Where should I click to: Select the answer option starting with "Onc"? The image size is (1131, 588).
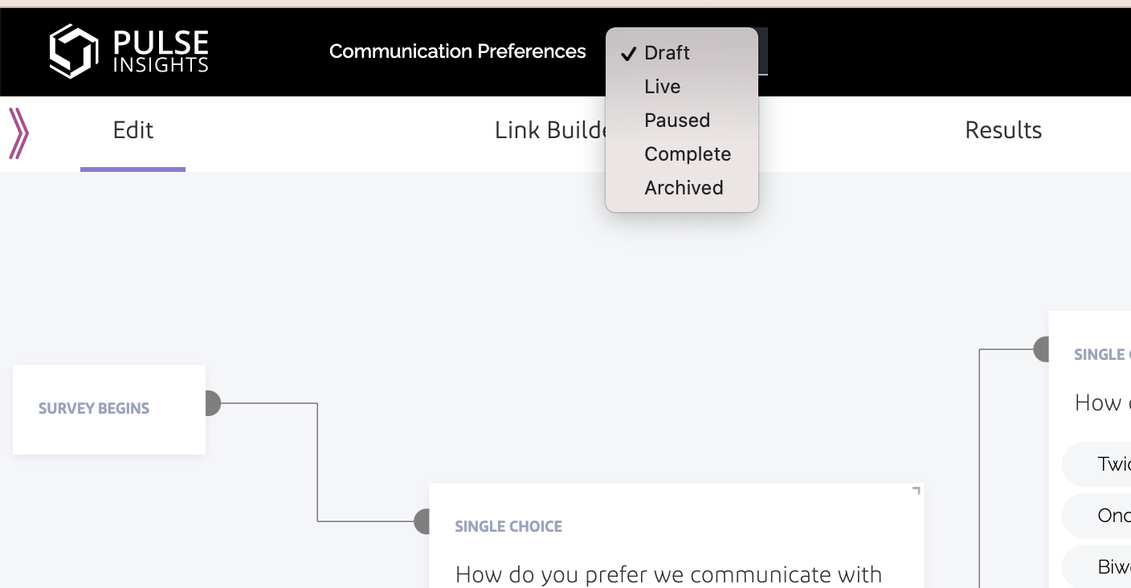click(x=1113, y=516)
